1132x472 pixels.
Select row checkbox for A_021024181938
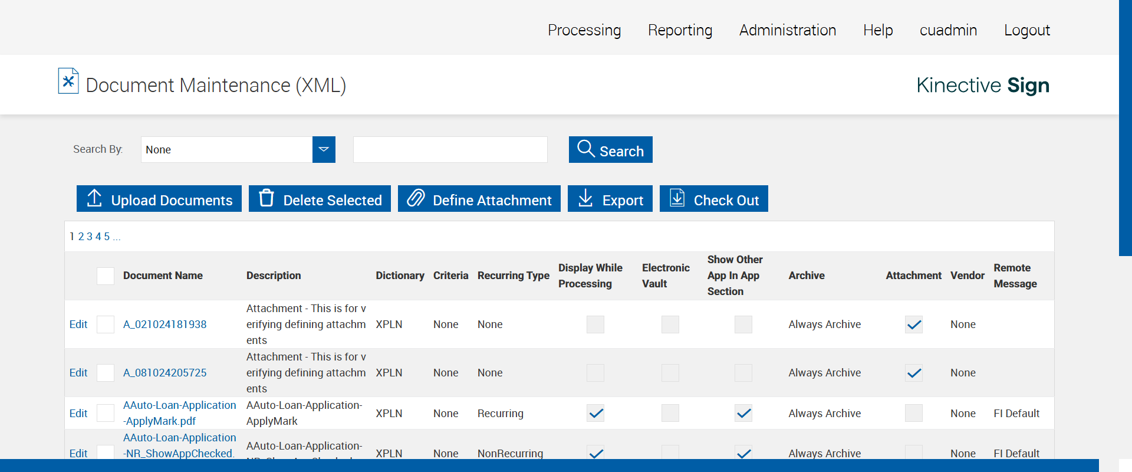tap(106, 324)
